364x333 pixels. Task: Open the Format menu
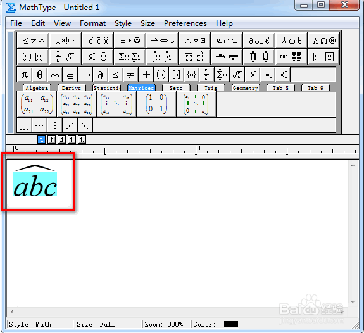[92, 23]
